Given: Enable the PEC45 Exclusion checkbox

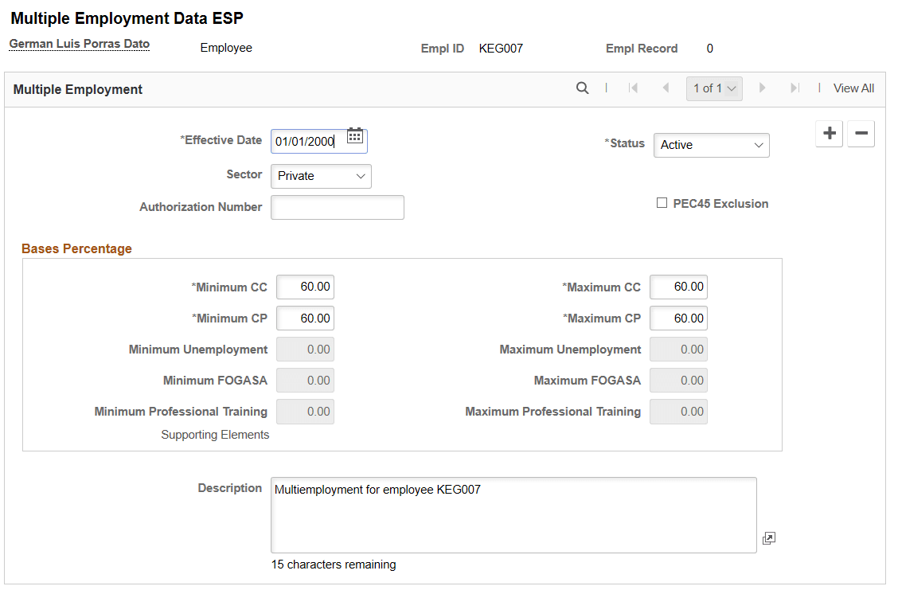Looking at the screenshot, I should click(x=662, y=203).
